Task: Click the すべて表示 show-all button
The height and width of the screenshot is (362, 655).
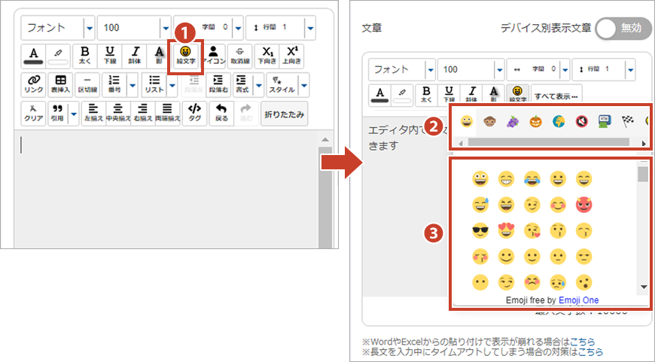Action: pos(556,96)
